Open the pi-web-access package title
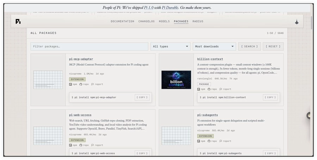This screenshot has width=317, height=160. (x=80, y=115)
